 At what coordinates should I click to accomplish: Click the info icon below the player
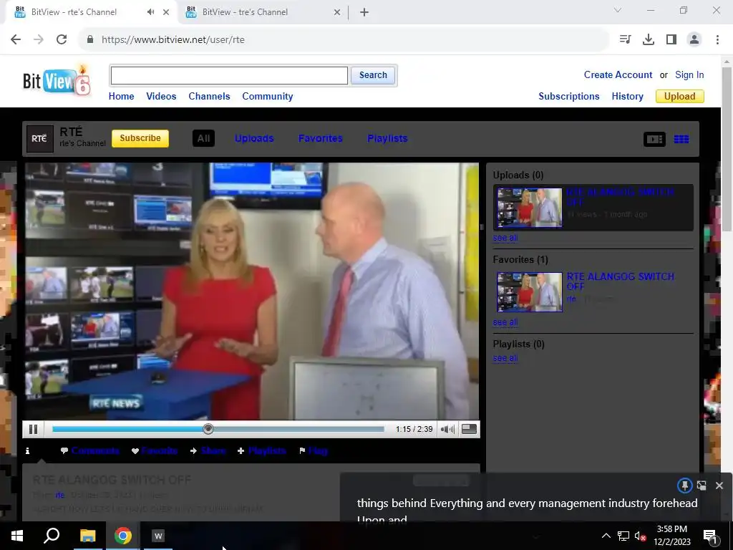click(28, 451)
